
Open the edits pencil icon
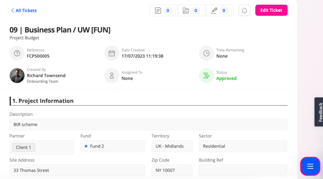tap(214, 10)
